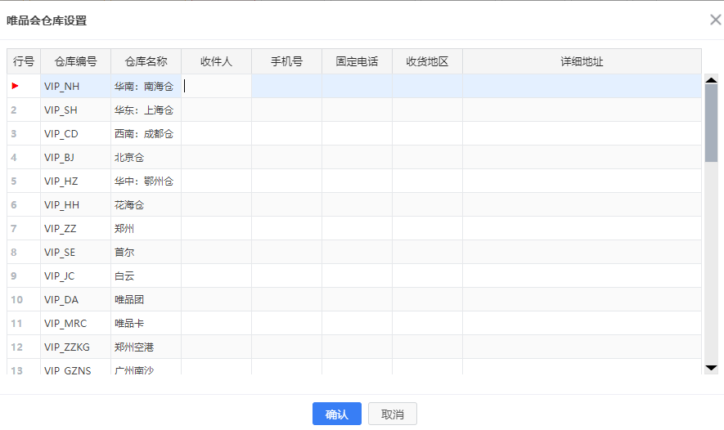Focus the 收件人 input in VIP_NH row
The height and width of the screenshot is (430, 724).
pos(217,86)
